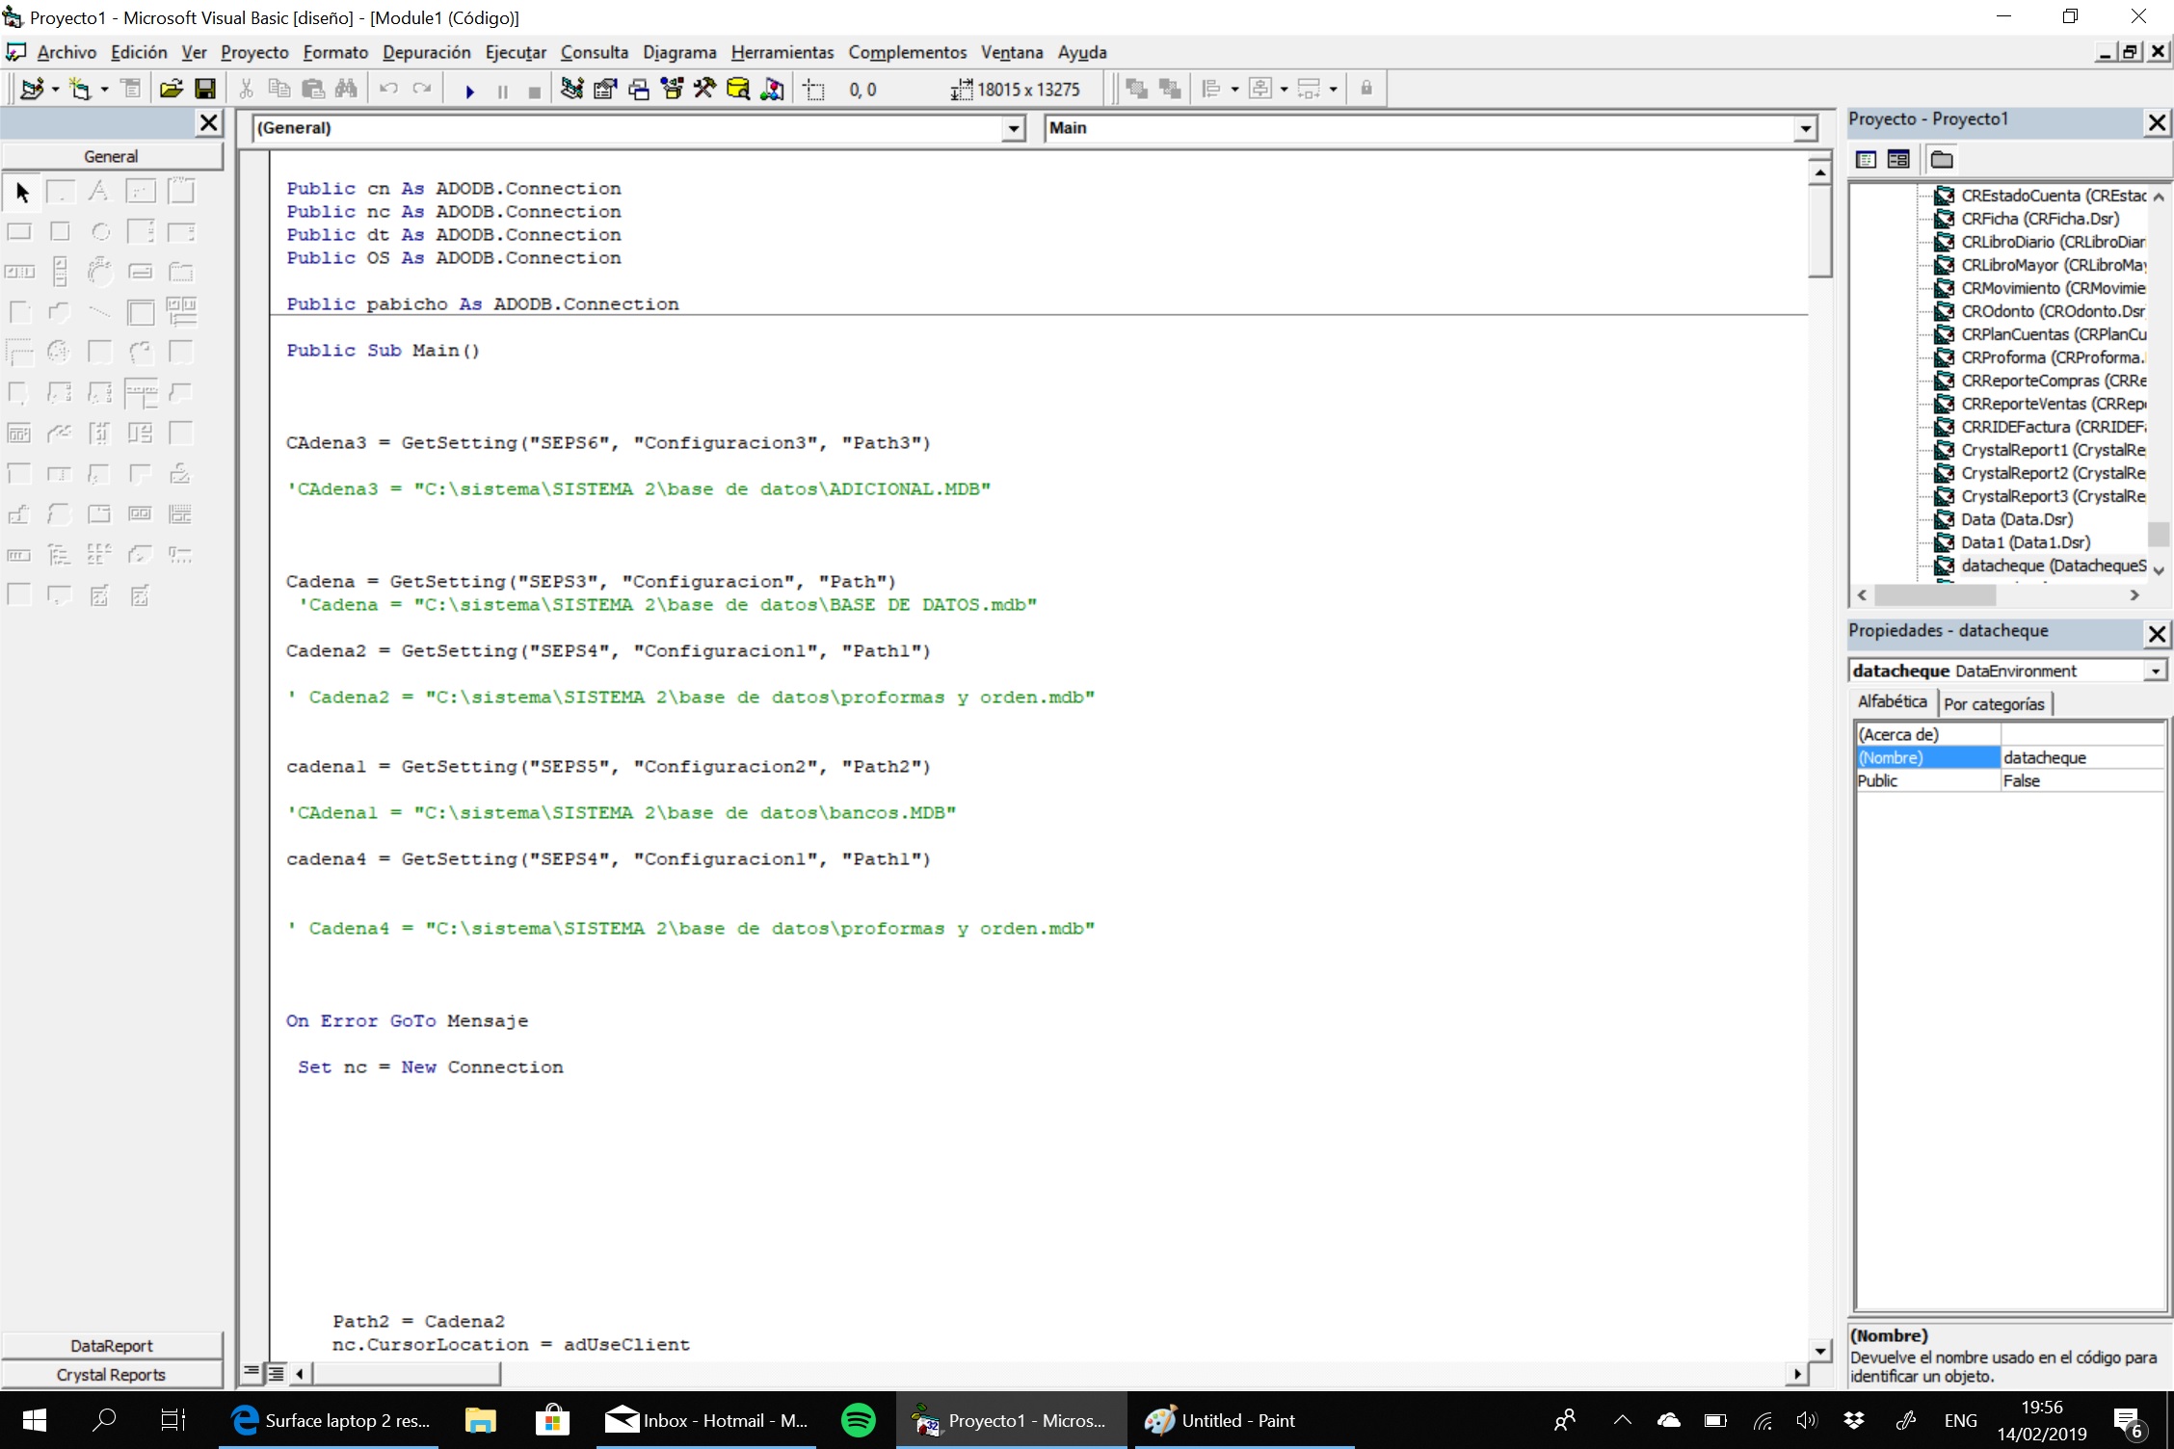The image size is (2174, 1449).
Task: Click the Crystal Reports toolbox section button
Action: tap(112, 1375)
